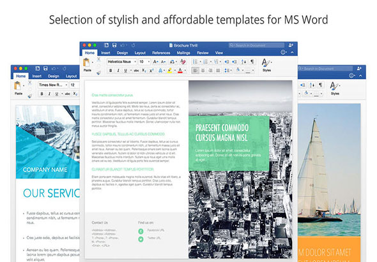The image size is (377, 262).
Task: Apply superscript in Brochure Thrill window
Action: [151, 71]
